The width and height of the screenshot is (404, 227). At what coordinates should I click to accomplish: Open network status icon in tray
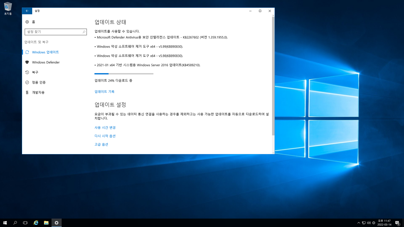(x=364, y=223)
